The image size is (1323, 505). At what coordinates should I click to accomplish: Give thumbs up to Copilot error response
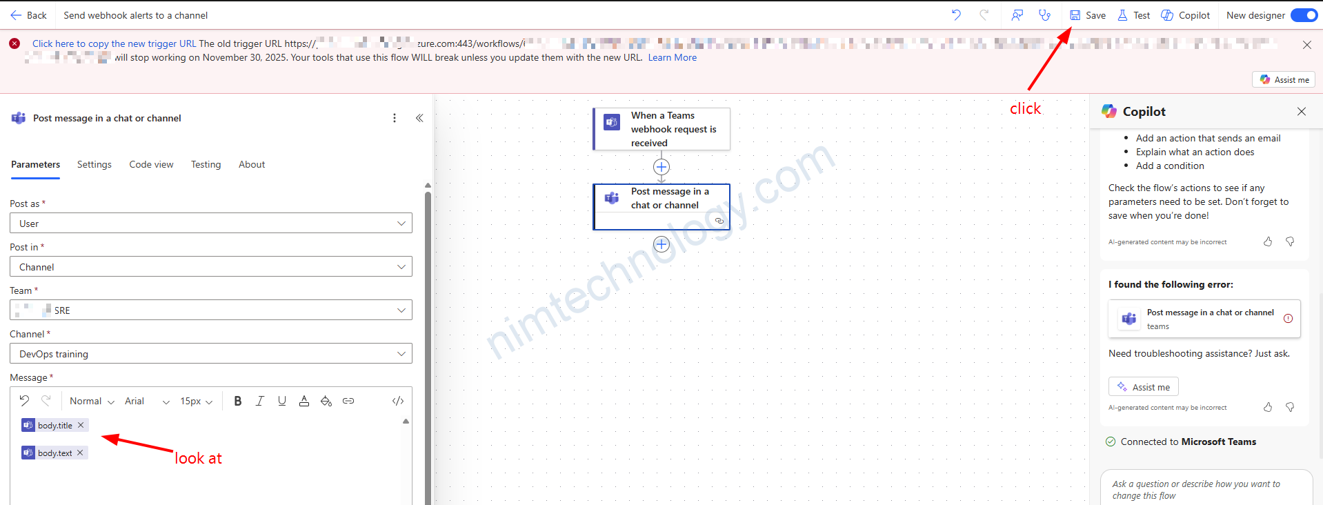pyautogui.click(x=1268, y=407)
